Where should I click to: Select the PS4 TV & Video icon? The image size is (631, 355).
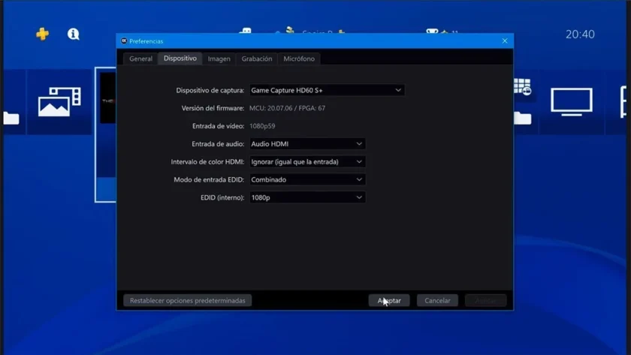[572, 101]
